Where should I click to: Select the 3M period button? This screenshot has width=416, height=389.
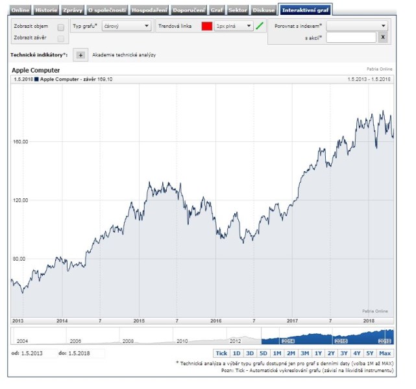coord(304,353)
